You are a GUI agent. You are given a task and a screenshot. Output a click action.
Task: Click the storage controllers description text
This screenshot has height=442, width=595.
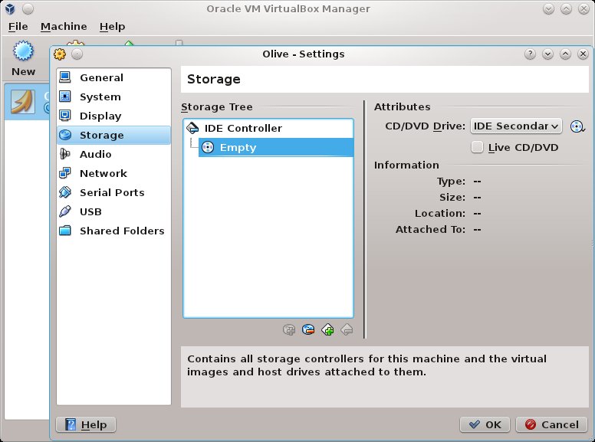tap(367, 365)
